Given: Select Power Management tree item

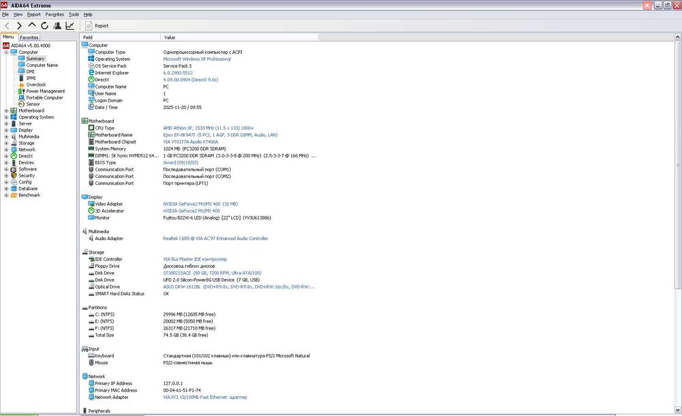Looking at the screenshot, I should click(x=45, y=91).
